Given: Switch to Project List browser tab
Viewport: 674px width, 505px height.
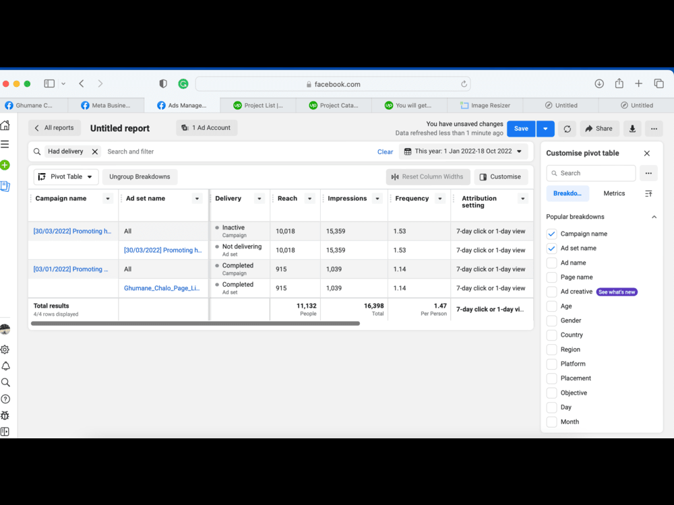Looking at the screenshot, I should pyautogui.click(x=258, y=105).
